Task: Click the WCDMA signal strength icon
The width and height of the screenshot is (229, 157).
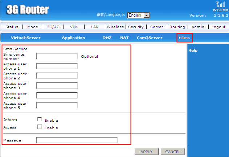Action: pos(220,4)
